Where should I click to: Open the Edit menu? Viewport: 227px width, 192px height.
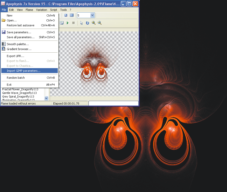(x=11, y=10)
